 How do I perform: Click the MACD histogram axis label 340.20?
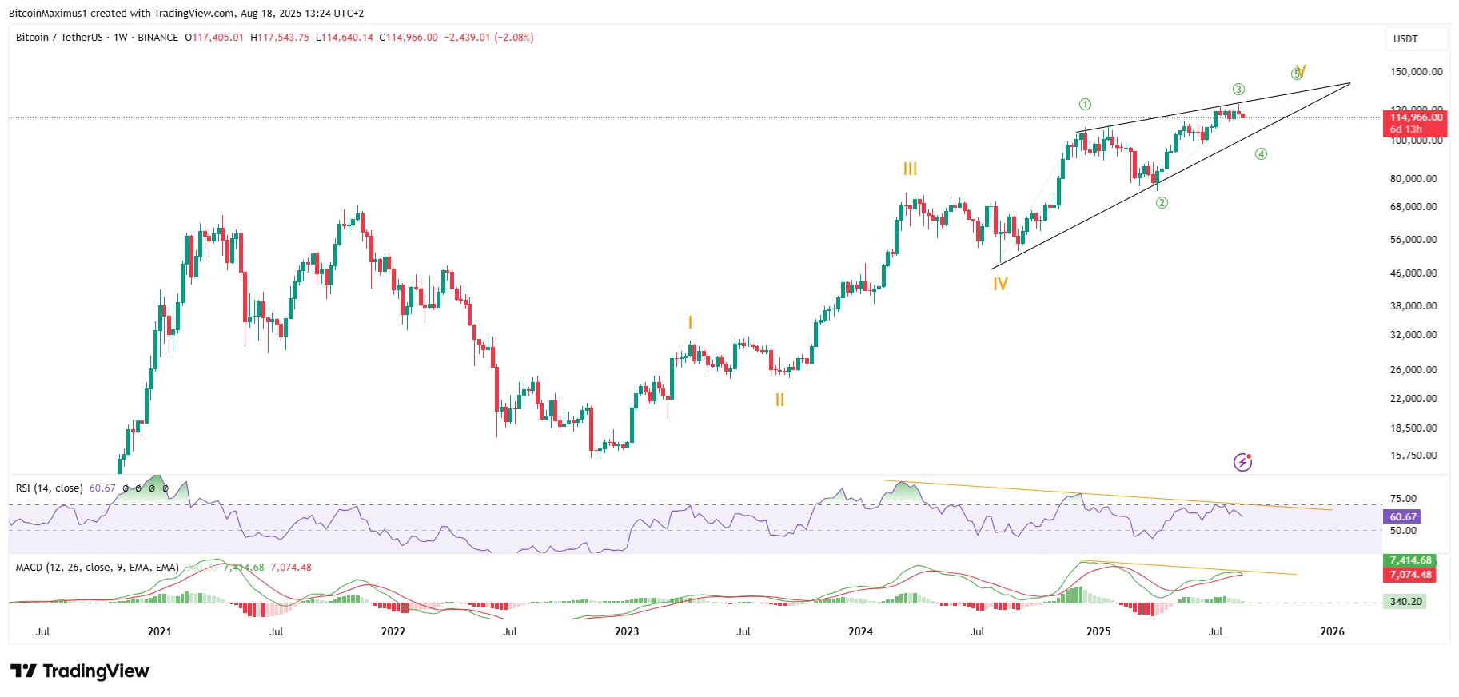pos(1405,602)
